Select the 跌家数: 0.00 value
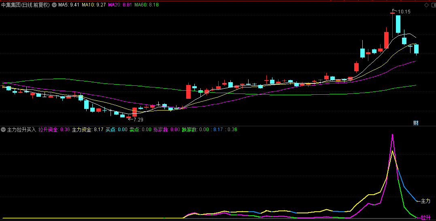Viewport: 436px width, 221px height. coord(196,130)
